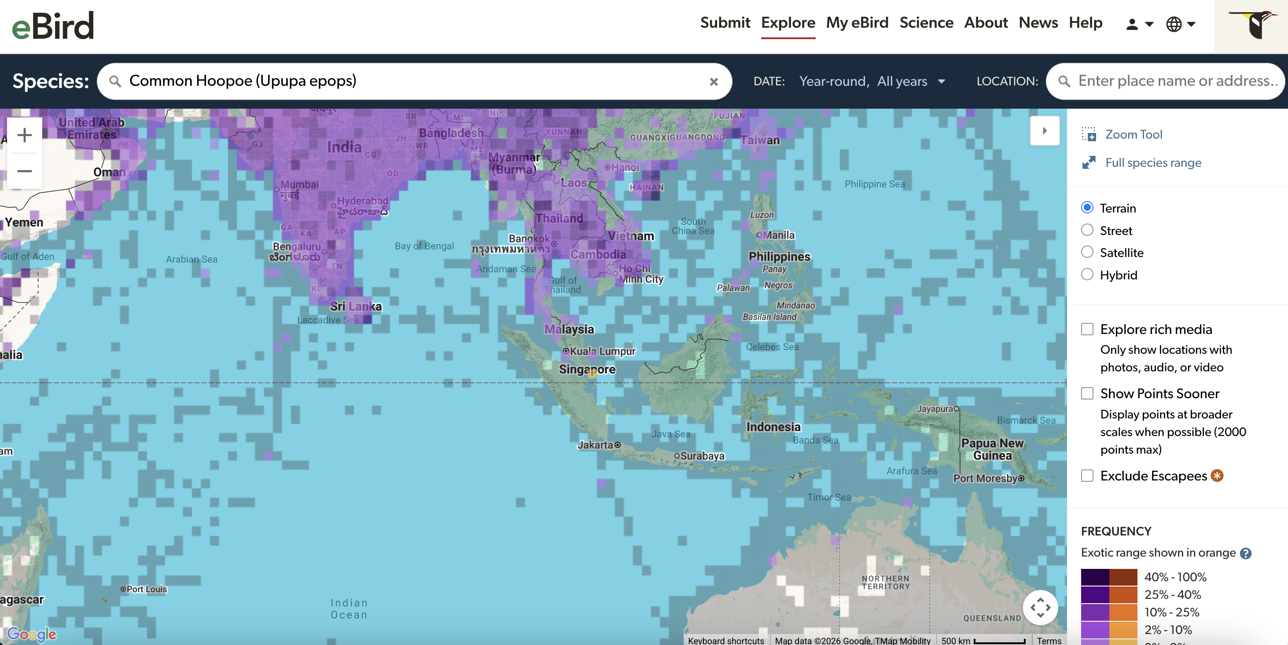Tick the Show Points Sooner checkbox
The height and width of the screenshot is (645, 1288).
click(x=1087, y=393)
